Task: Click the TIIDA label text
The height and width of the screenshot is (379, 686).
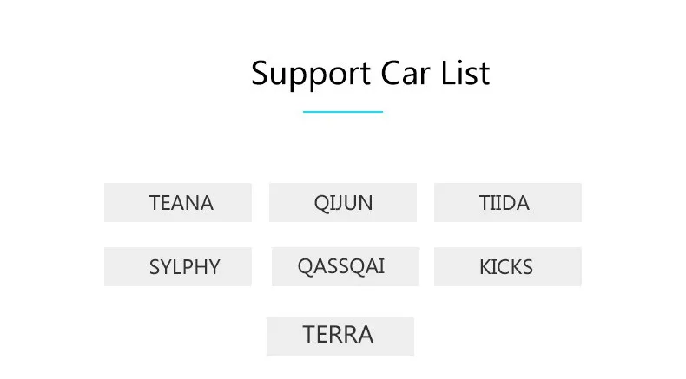Action: click(504, 203)
